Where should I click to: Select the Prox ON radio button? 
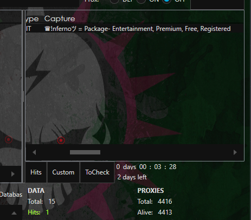[141, 1]
